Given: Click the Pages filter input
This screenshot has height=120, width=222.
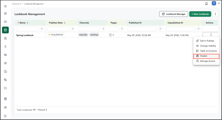Looking at the screenshot, I should (x=113, y=29).
